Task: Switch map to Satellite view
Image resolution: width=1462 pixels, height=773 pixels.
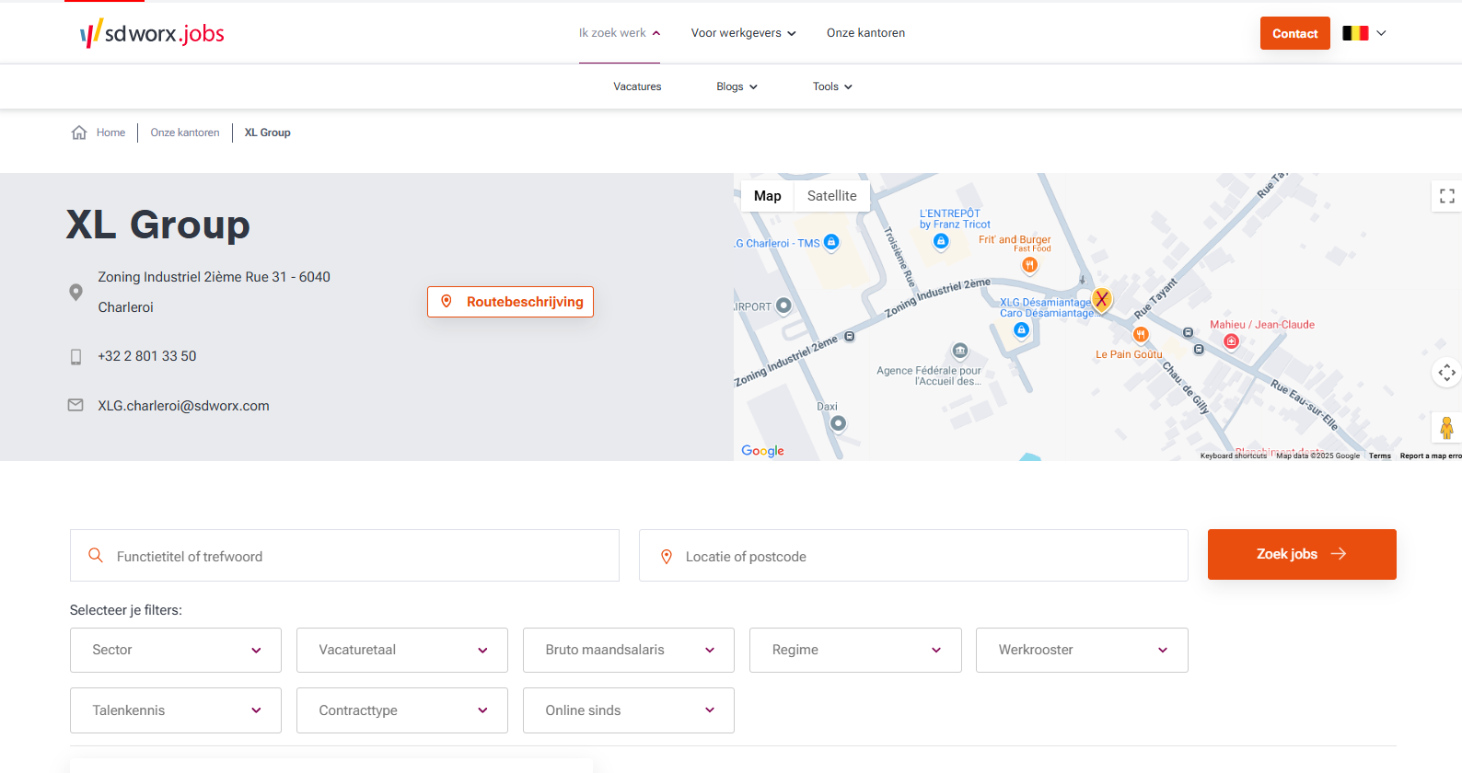Action: [x=831, y=196]
